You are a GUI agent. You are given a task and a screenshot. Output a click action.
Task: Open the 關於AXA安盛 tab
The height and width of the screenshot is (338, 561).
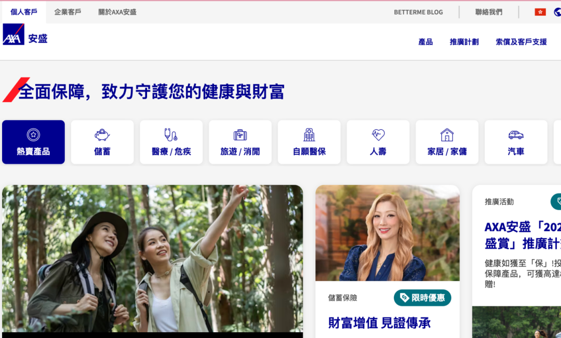[117, 12]
